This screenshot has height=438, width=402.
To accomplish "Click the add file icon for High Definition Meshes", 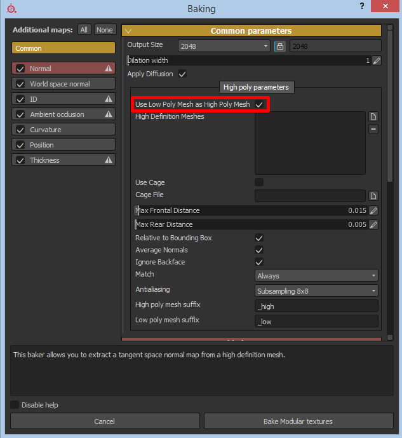I will (373, 116).
